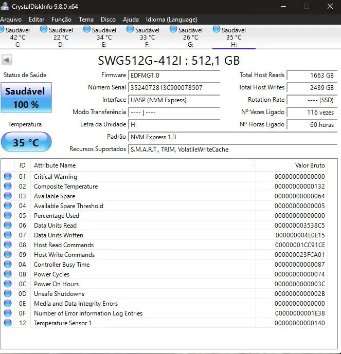Select the Critical Warning attribute name
This screenshot has height=354, width=341.
(56, 177)
